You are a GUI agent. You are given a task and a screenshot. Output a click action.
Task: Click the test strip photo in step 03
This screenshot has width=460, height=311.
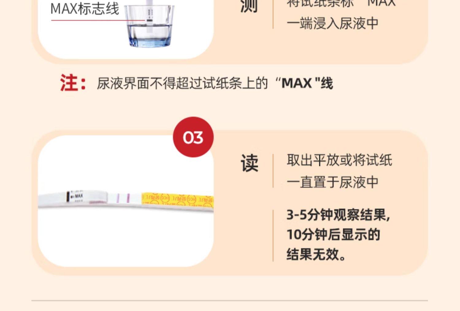(x=126, y=201)
